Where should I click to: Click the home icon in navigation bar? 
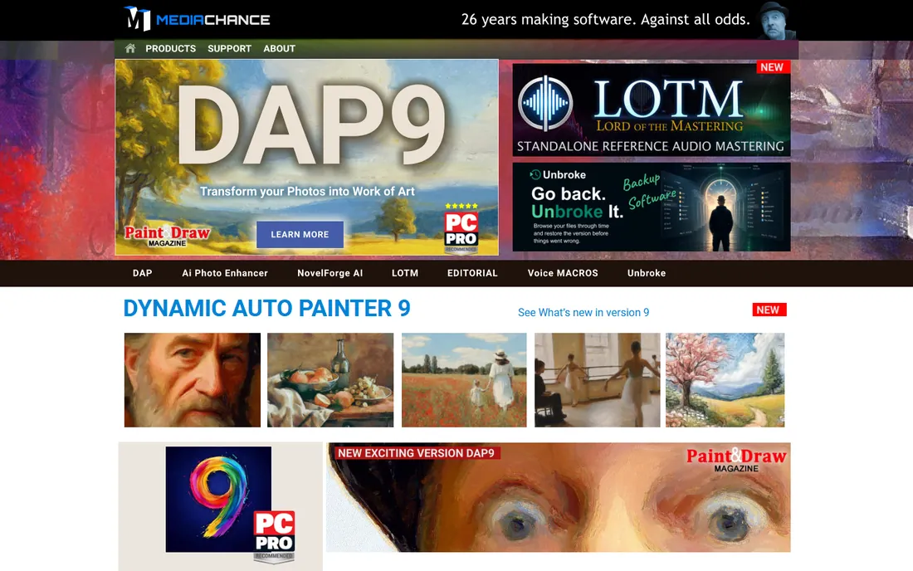[x=129, y=48]
